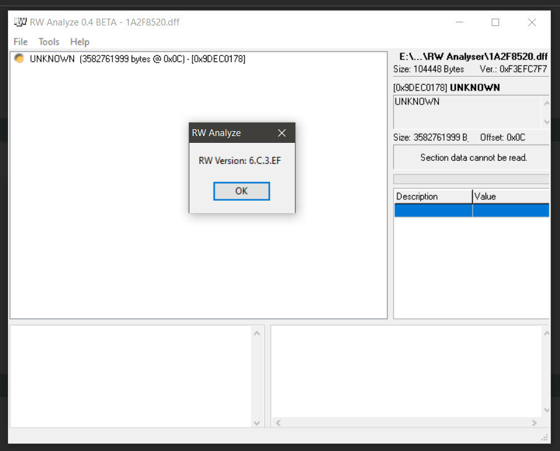Click the left arrow of the bottom horizontal scrollbar
This screenshot has width=560, height=451.
[x=278, y=422]
